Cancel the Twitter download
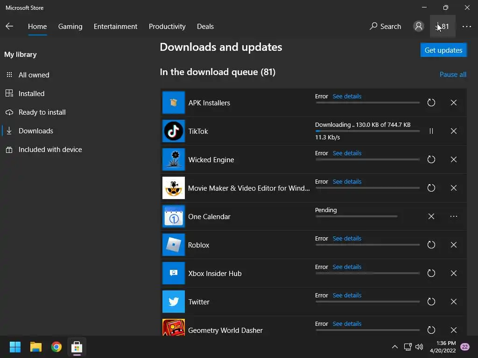This screenshot has width=478, height=358. click(x=454, y=302)
